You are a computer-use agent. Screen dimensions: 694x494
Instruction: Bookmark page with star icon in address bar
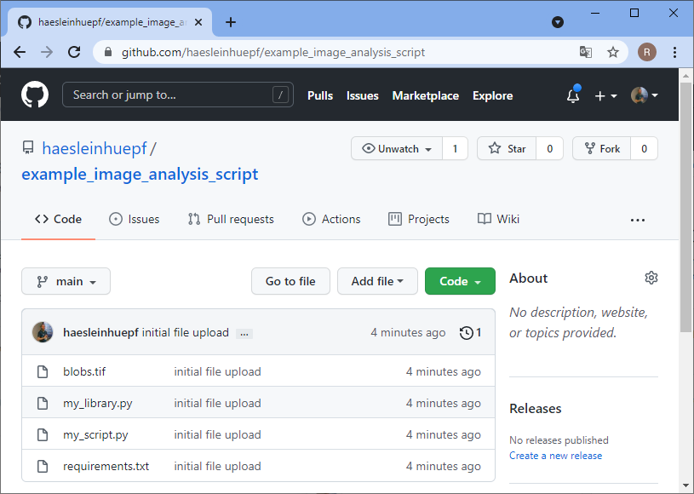point(613,52)
